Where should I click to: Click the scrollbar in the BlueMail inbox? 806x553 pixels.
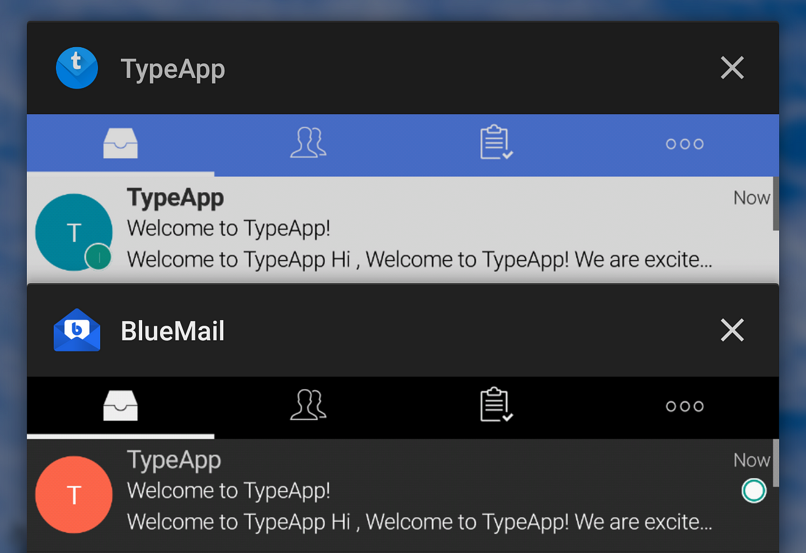tap(776, 463)
